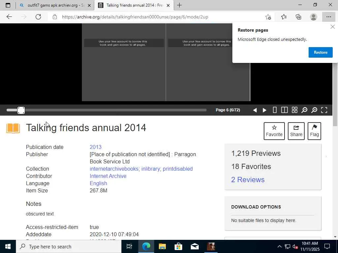
Task: Open the notification center
Action: click(327, 246)
